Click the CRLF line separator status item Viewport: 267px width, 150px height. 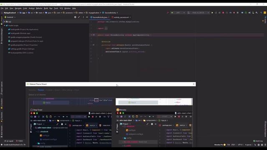pyautogui.click(x=233, y=145)
